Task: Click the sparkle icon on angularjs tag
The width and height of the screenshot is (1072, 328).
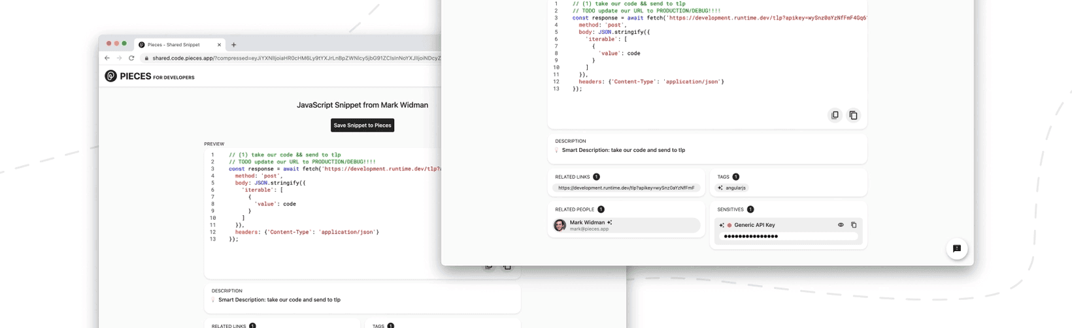Action: (720, 188)
